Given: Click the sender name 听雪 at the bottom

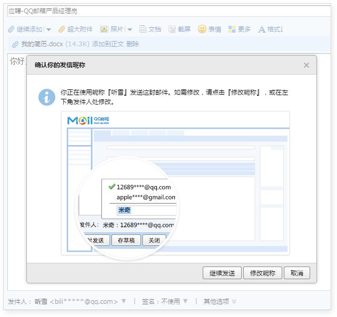Looking at the screenshot, I should pyautogui.click(x=41, y=301).
